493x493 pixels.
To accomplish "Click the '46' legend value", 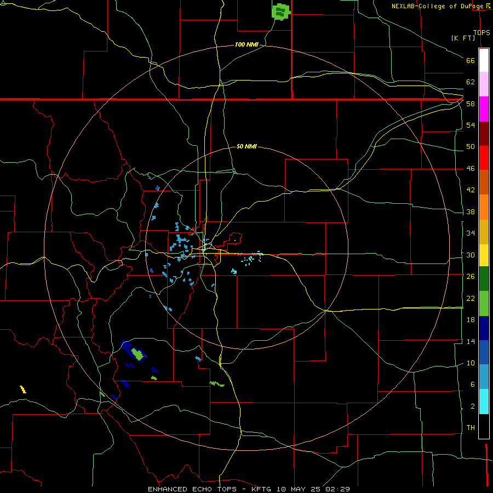I will point(471,169).
